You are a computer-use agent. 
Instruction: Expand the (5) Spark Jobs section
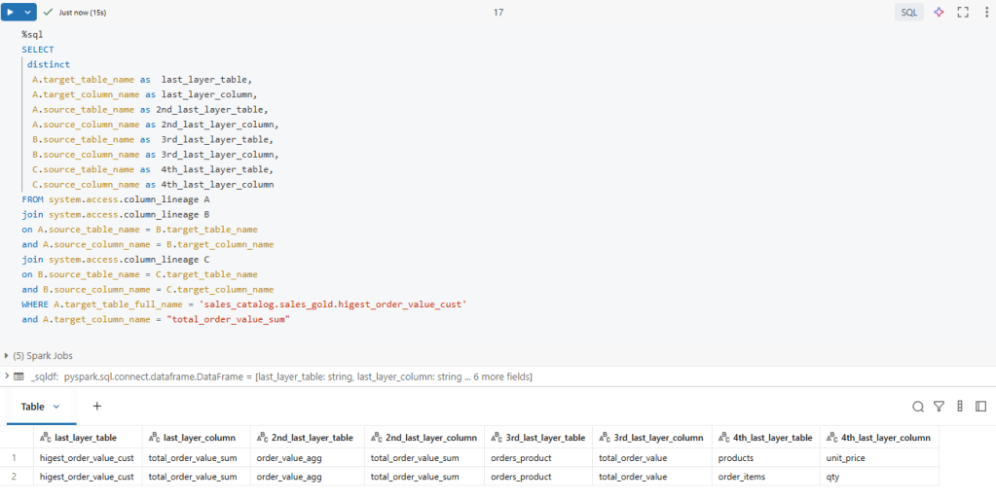pyautogui.click(x=39, y=356)
